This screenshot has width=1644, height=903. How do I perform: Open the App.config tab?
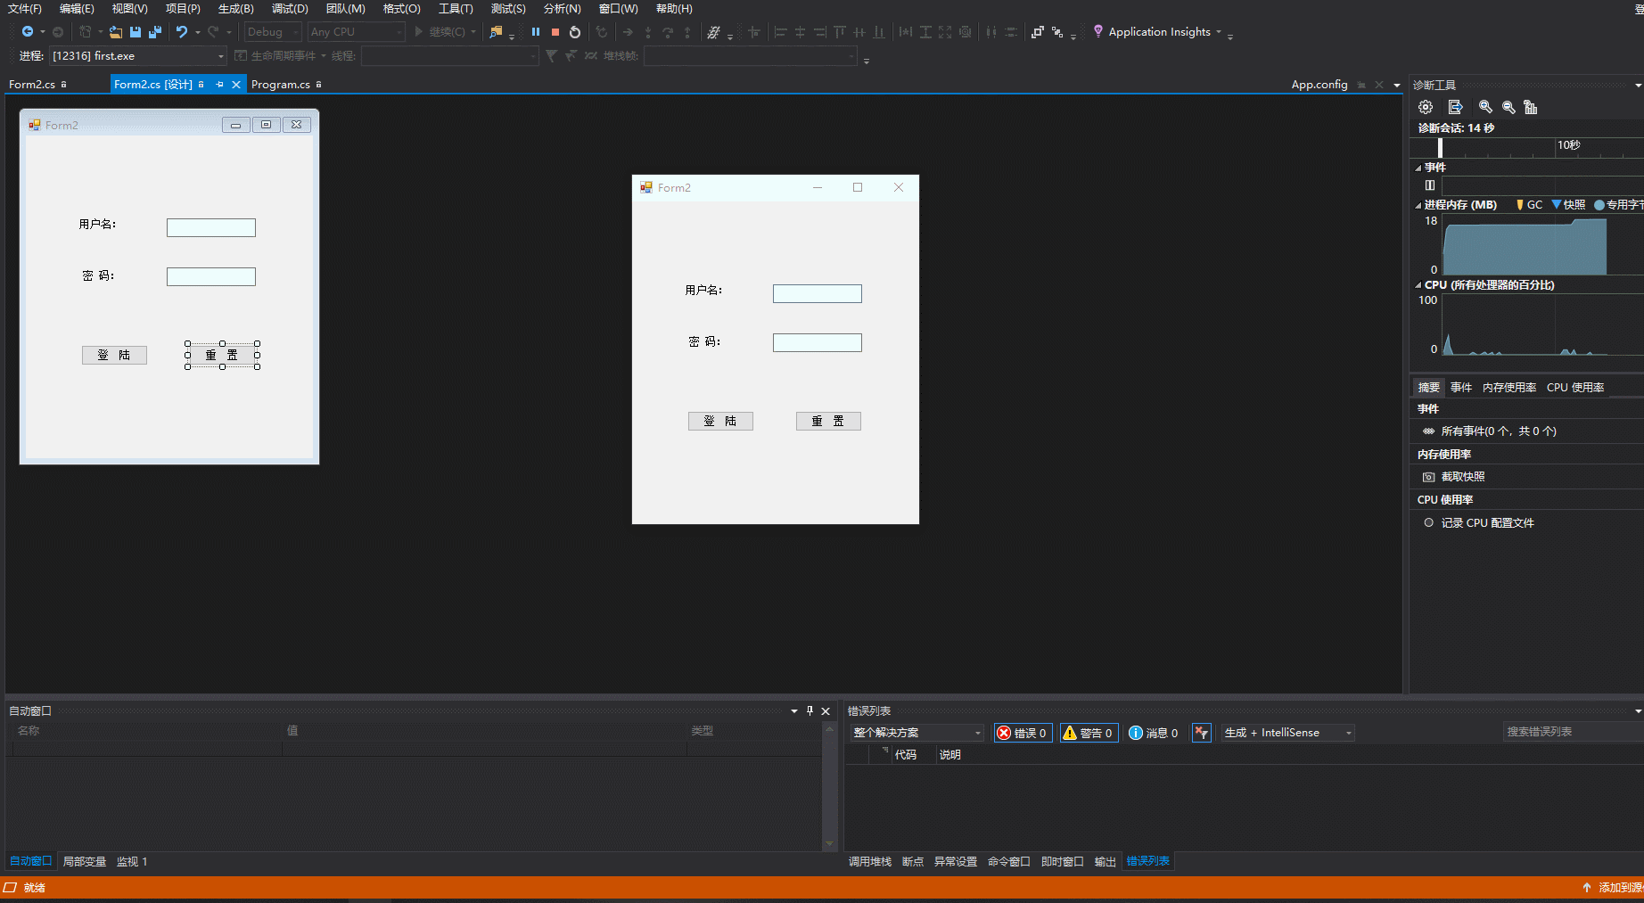click(1319, 85)
